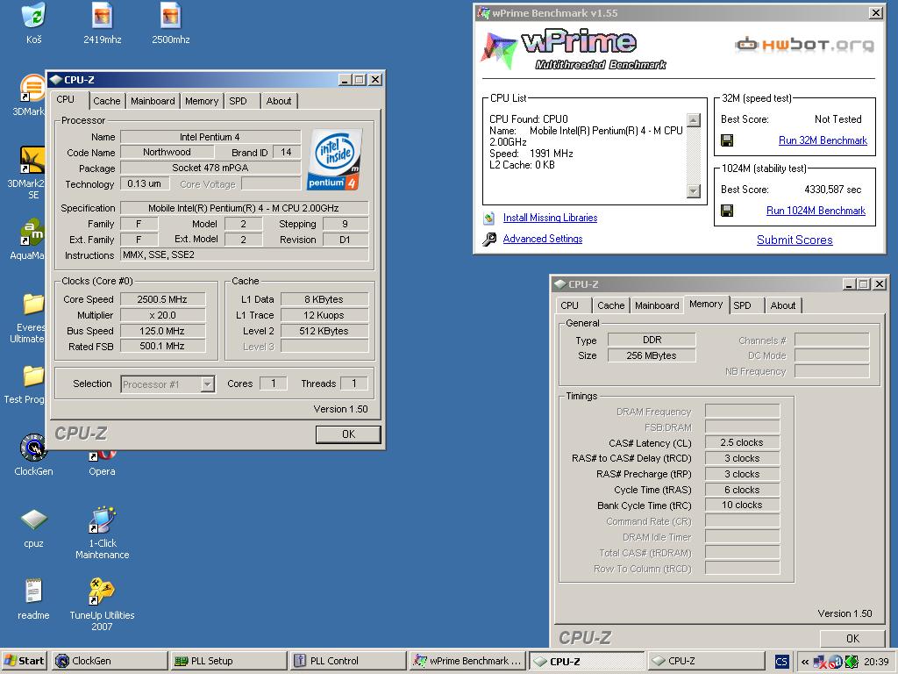Switch to wPrime Benchmark in the taskbar
This screenshot has height=674, width=898.
pyautogui.click(x=467, y=661)
